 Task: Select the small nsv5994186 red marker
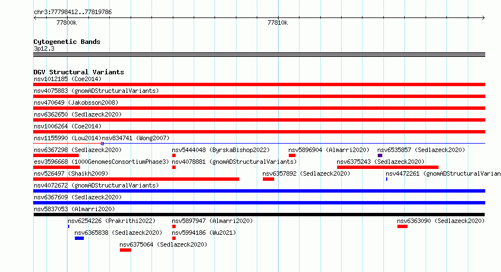(x=174, y=238)
